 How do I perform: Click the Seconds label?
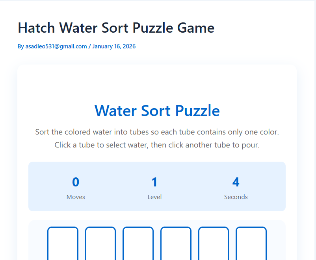(x=236, y=197)
